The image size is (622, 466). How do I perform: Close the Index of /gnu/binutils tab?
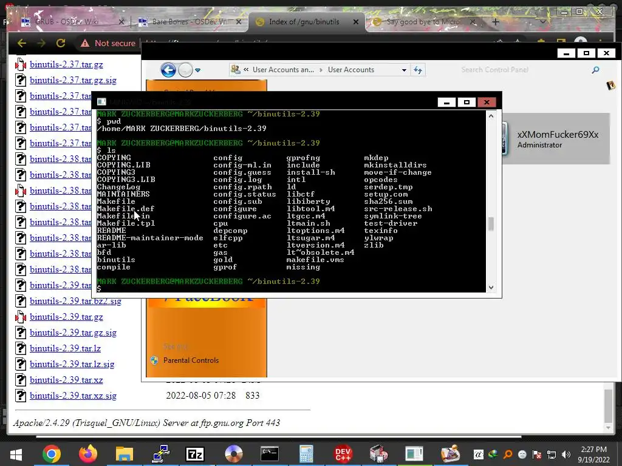pos(356,22)
